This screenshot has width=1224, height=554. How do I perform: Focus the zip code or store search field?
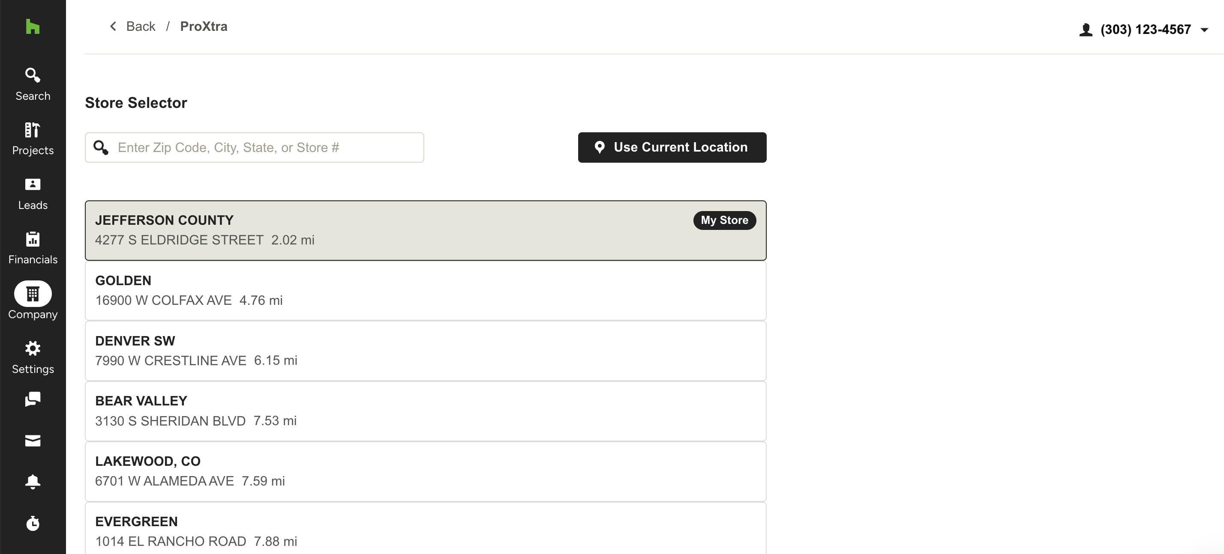coord(254,147)
